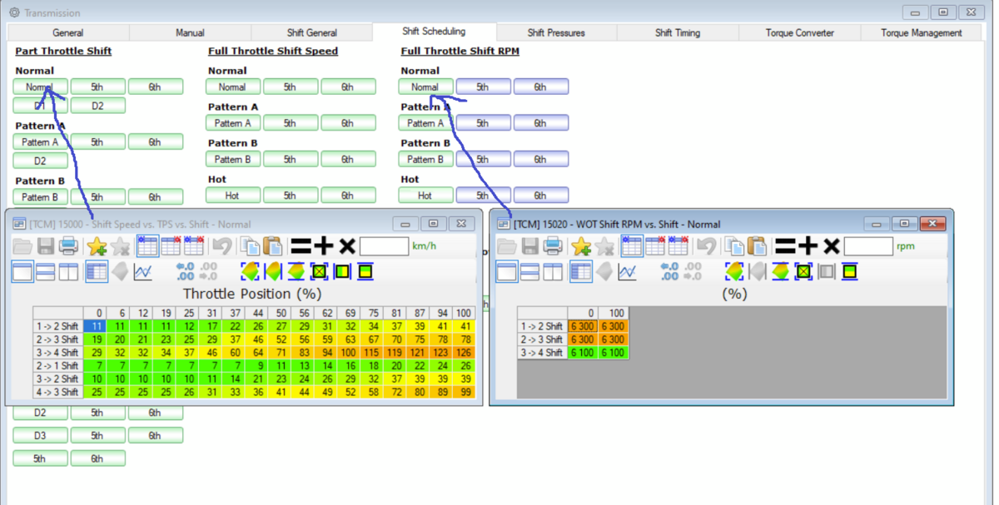Screen dimensions: 999x505
Task: Click the km/h value input field
Action: 384,246
